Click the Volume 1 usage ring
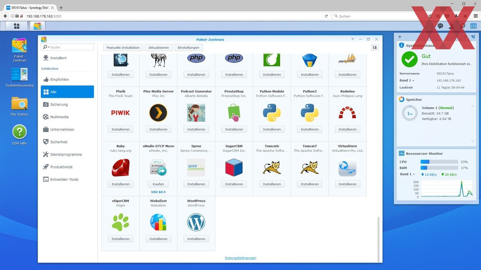481x270 pixels. click(x=410, y=113)
